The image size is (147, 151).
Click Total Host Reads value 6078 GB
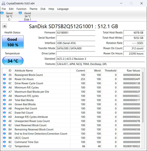point(134,33)
